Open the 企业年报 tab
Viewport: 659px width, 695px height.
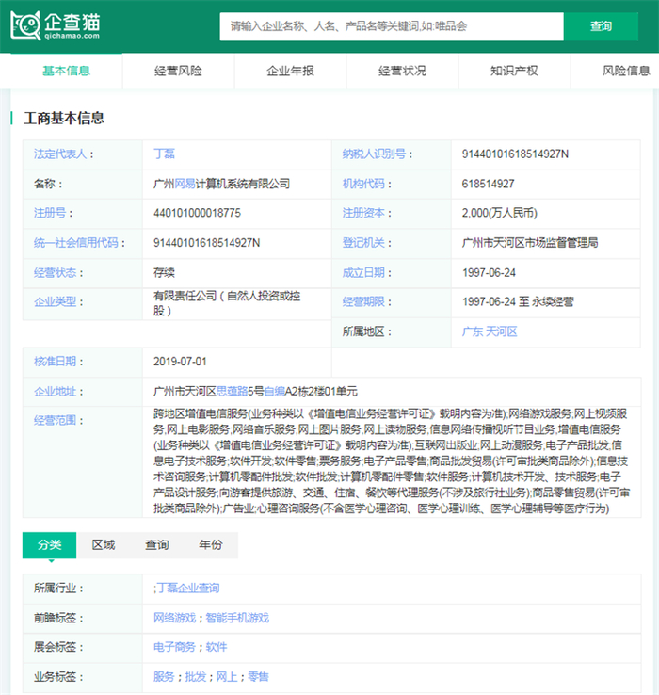[x=290, y=71]
